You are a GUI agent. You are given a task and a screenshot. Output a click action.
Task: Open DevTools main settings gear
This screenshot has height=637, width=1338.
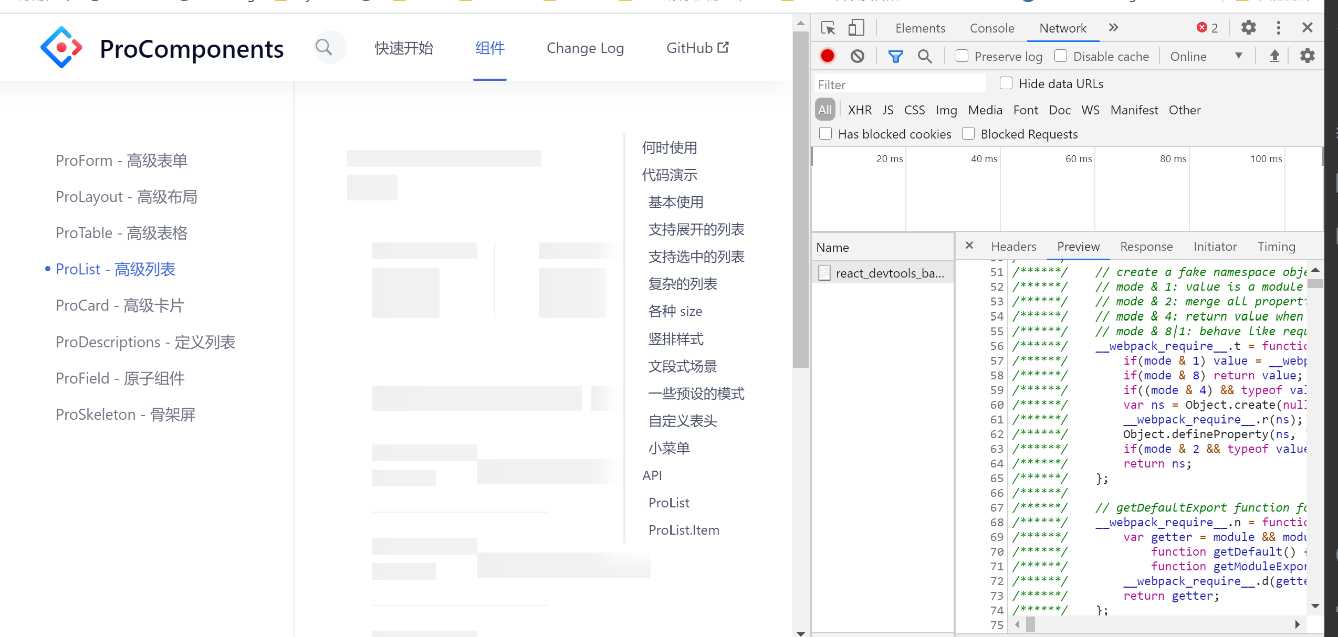(x=1249, y=27)
